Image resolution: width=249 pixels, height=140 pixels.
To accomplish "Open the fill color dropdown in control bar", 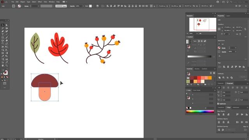I will [16, 6].
